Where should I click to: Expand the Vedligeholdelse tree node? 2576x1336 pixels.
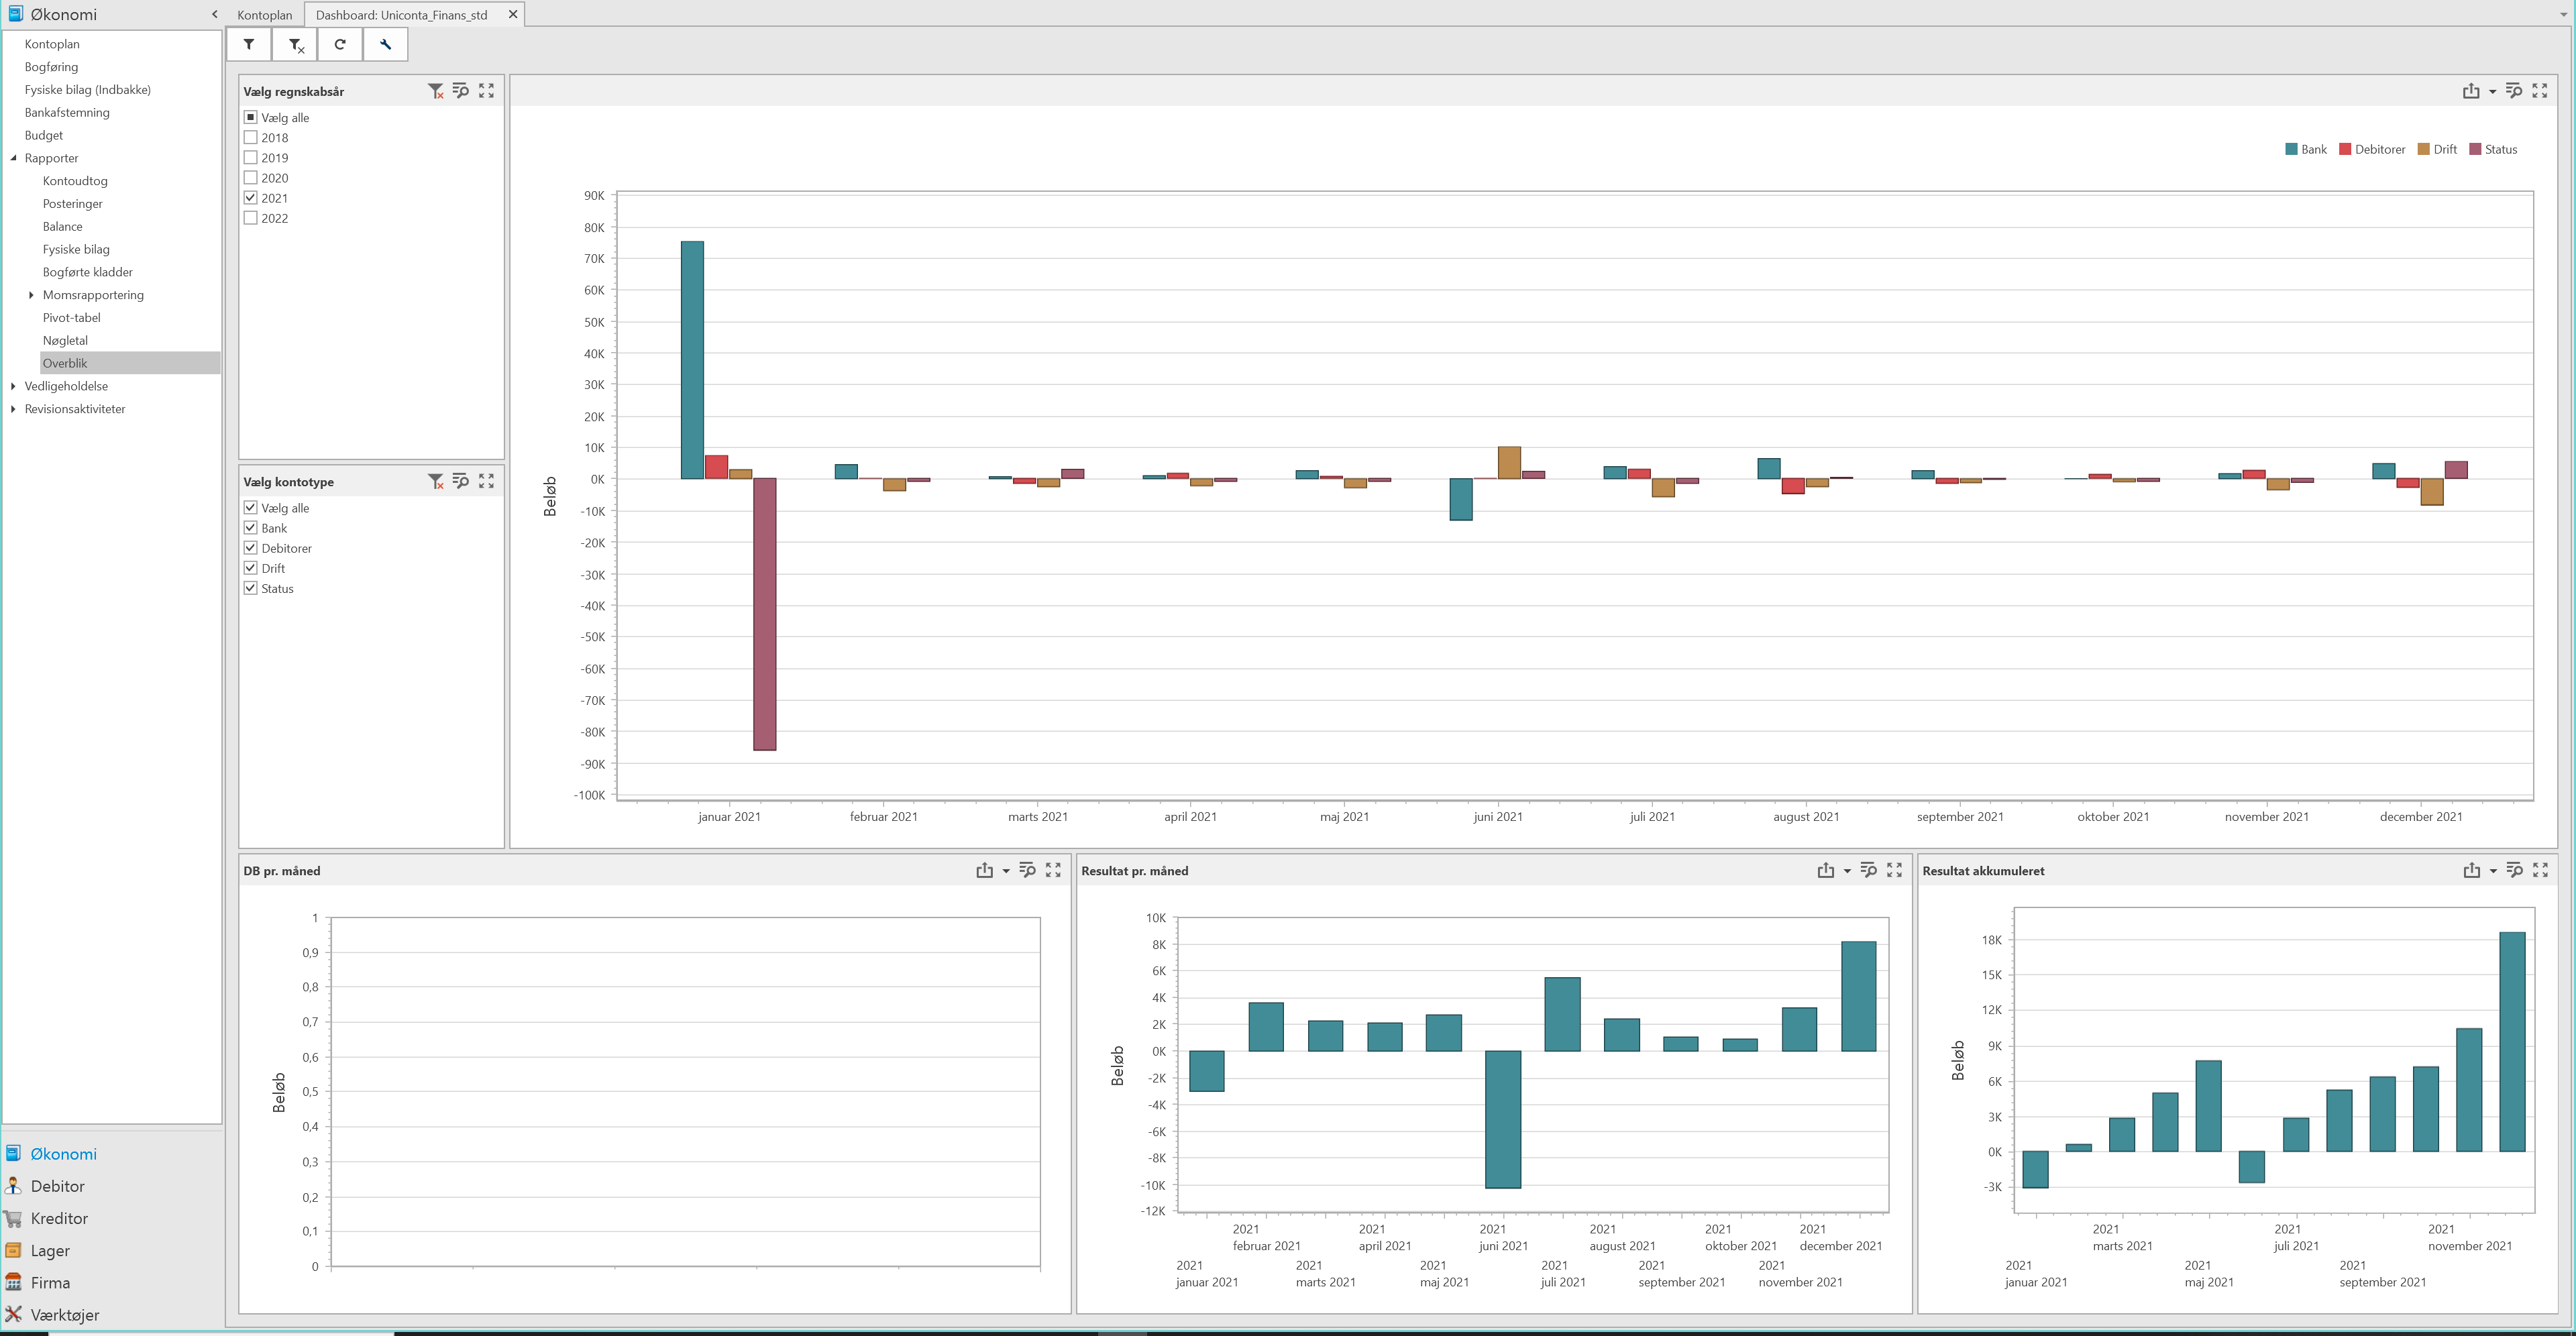pos(13,386)
